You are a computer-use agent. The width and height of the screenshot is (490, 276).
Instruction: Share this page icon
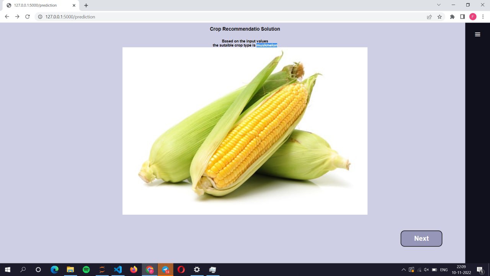(430, 17)
